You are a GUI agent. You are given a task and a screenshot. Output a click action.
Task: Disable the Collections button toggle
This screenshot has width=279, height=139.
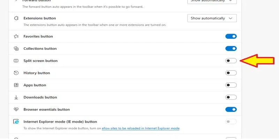point(231,49)
